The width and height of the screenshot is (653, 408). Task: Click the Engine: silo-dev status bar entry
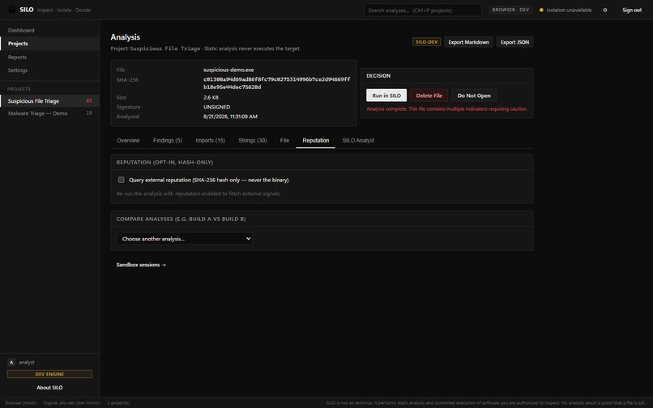click(x=71, y=403)
